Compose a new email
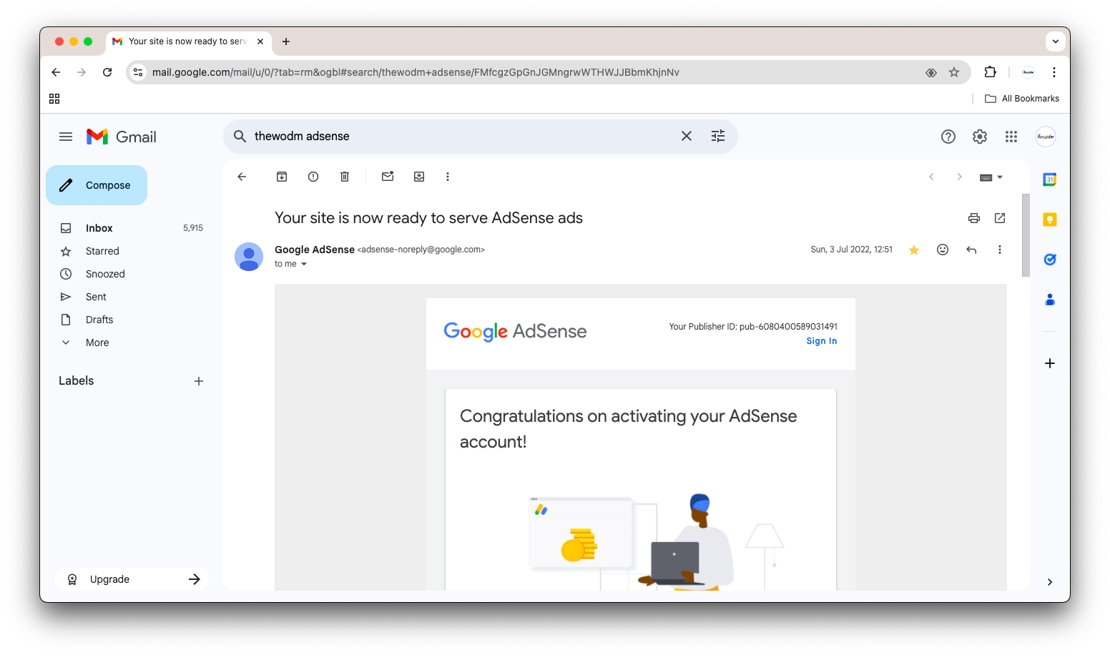1110x655 pixels. (x=97, y=185)
